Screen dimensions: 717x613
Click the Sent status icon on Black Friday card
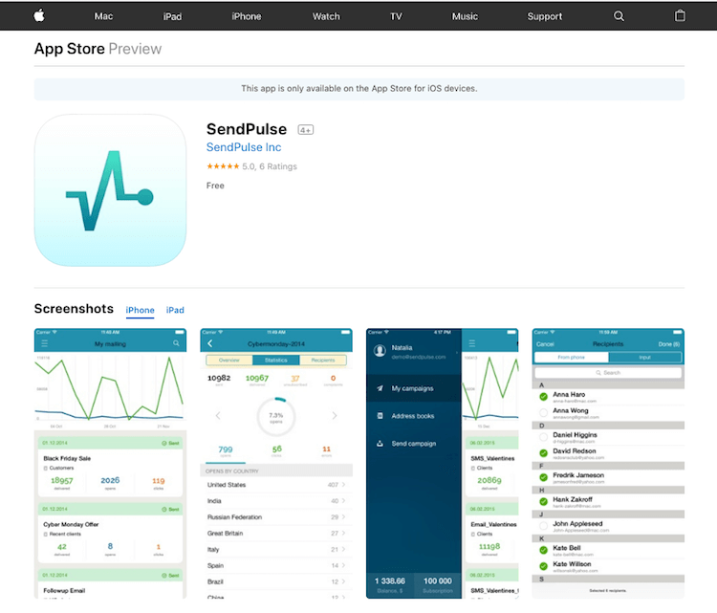(164, 443)
